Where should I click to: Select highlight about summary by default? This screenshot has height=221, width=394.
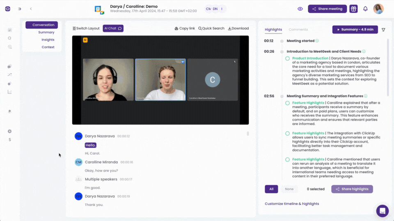click(287, 103)
